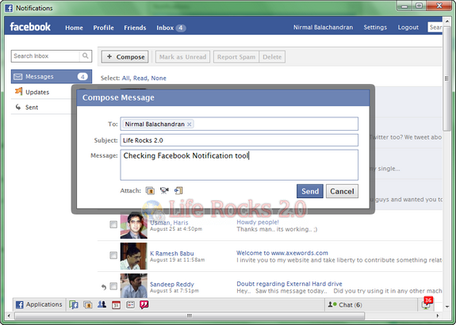456x325 pixels.
Task: Open Usman, Haris sender link
Action: [x=169, y=223]
